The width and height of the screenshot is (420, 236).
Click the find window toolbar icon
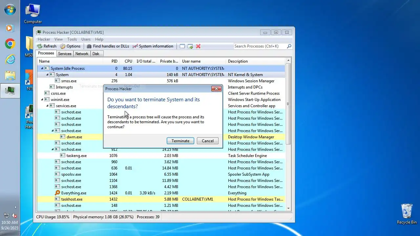[x=182, y=46]
